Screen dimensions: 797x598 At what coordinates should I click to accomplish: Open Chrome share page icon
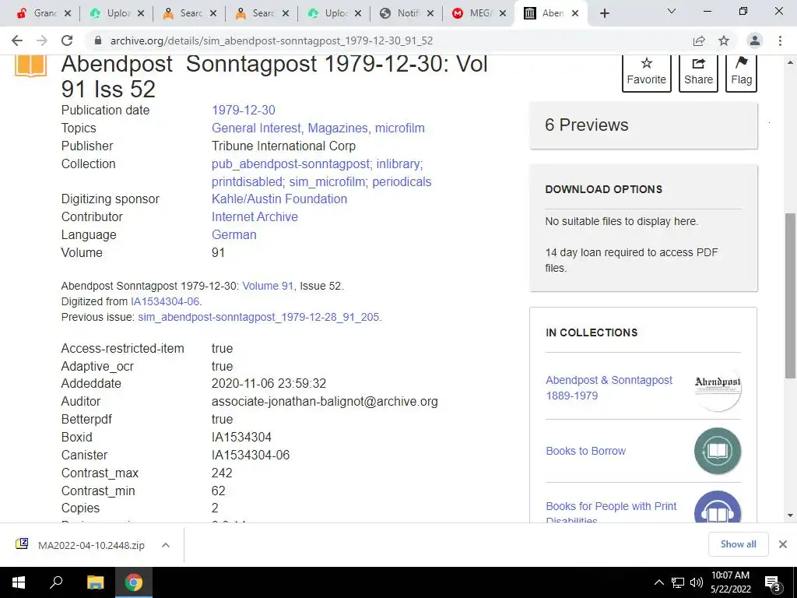[x=699, y=40]
